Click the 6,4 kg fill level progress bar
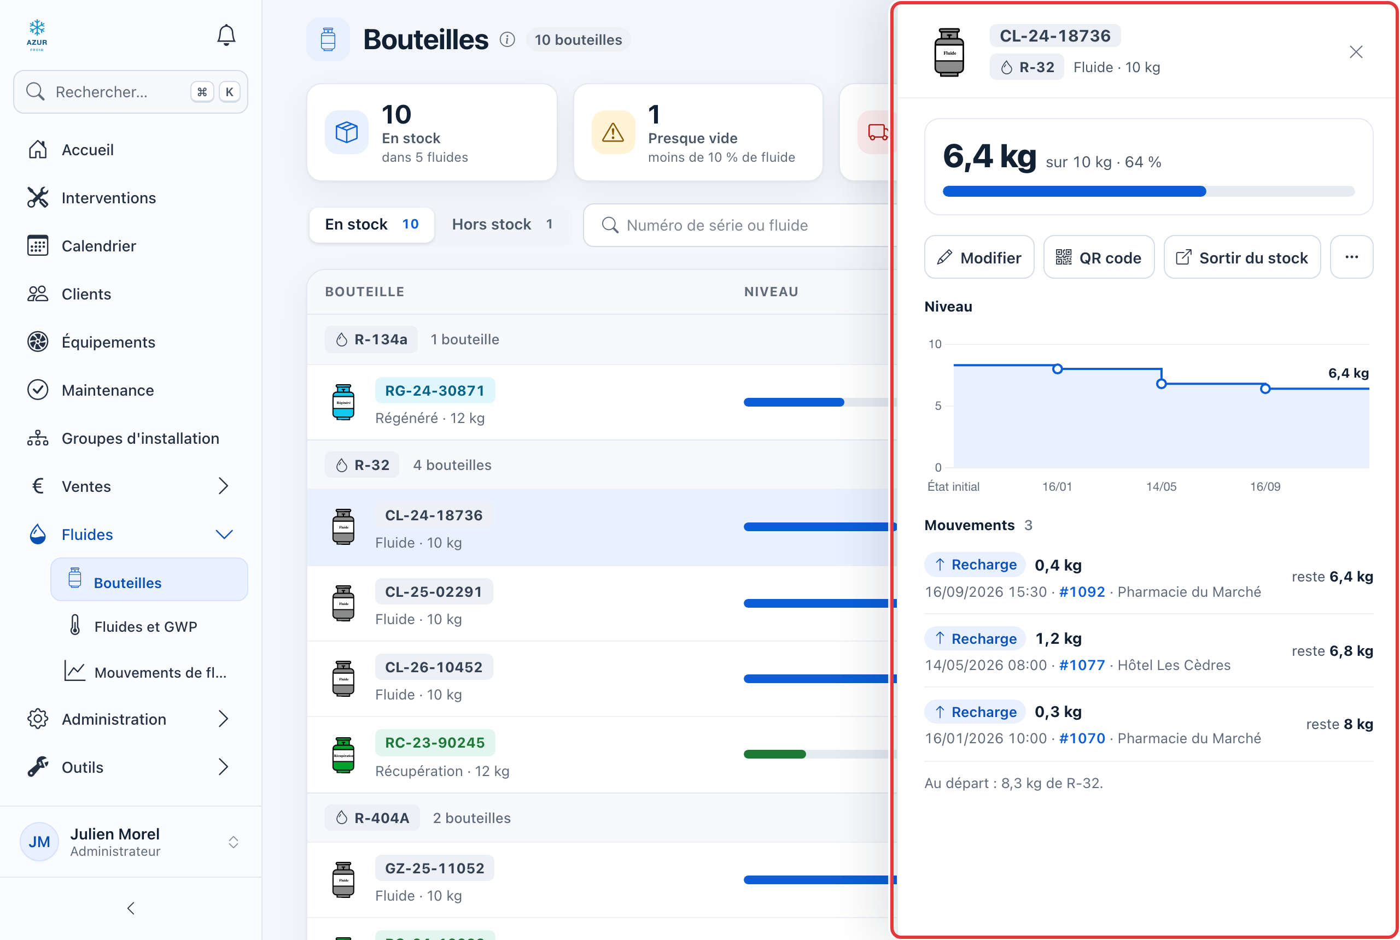The image size is (1400, 940). 1148,191
